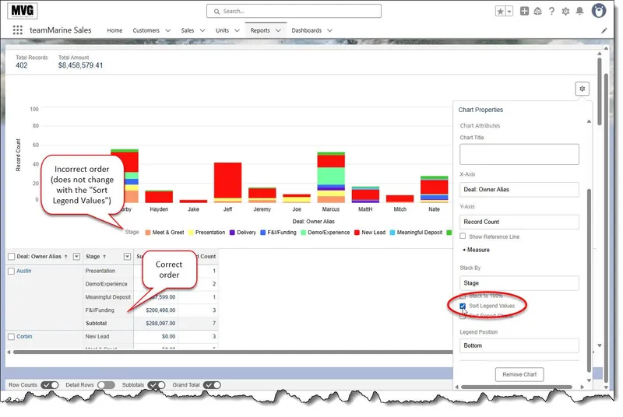Screen dimensions: 623x417
Task: Click inside the Chart Title field
Action: tap(519, 154)
